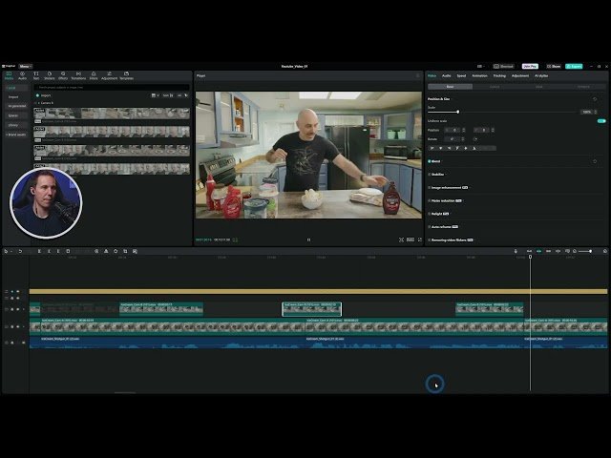Expand Brand assets in the media sidebar
611x458 pixels.
[x=16, y=135]
